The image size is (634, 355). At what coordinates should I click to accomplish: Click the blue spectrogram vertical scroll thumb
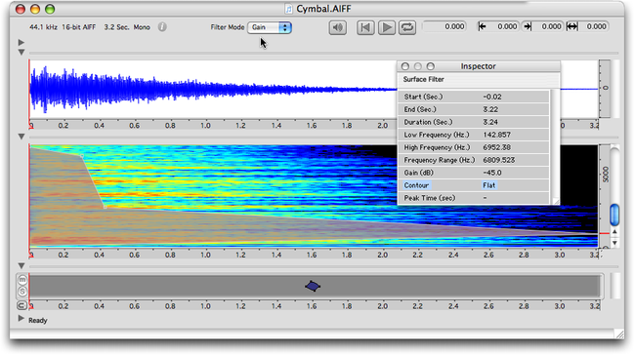click(x=614, y=215)
